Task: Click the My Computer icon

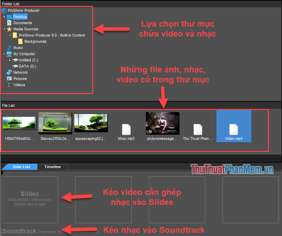Action: point(9,54)
